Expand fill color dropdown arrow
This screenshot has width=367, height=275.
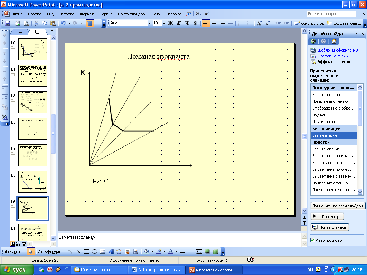pyautogui.click(x=152, y=251)
